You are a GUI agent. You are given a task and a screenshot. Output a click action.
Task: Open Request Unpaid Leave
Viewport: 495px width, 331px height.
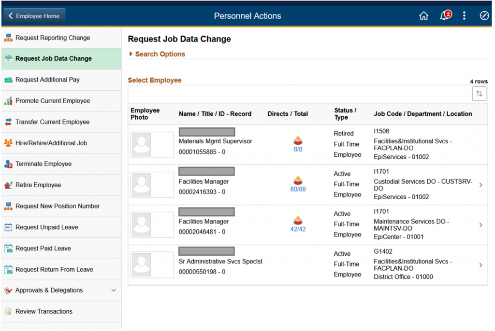(x=61, y=227)
